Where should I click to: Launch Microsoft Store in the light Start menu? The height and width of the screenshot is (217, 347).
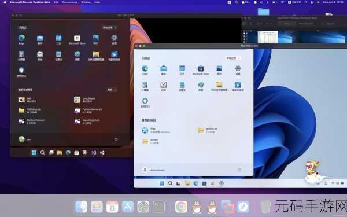coord(201,70)
